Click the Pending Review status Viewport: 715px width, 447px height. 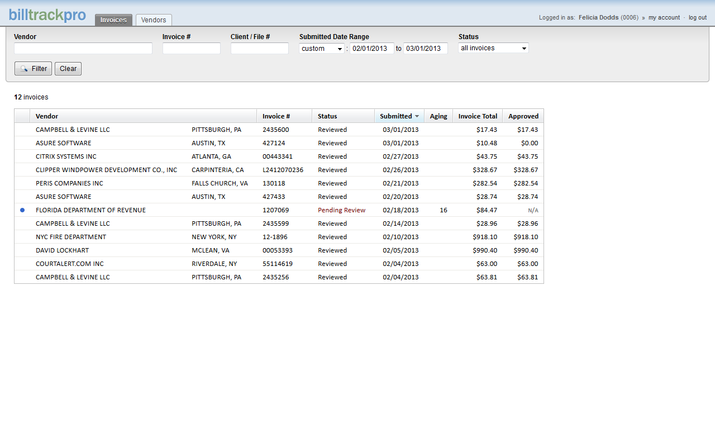(x=341, y=210)
